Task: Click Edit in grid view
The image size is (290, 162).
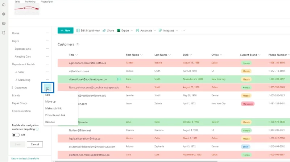Action: pyautogui.click(x=88, y=30)
